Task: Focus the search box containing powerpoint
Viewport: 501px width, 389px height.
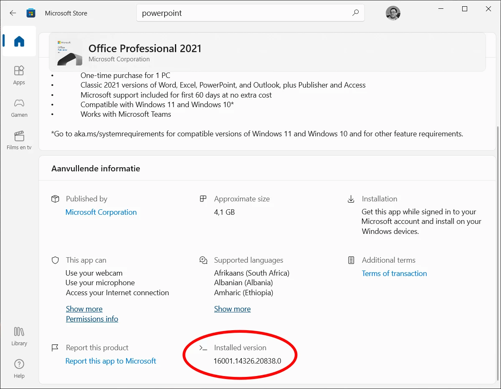Action: pyautogui.click(x=250, y=13)
